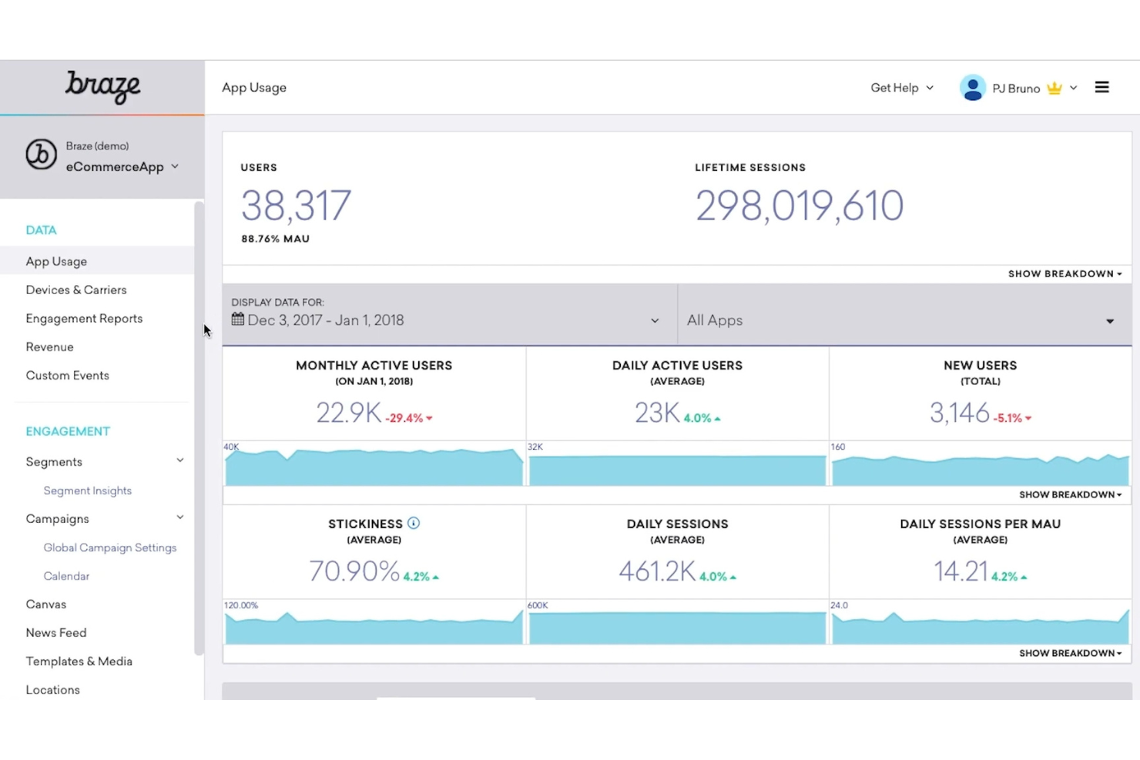Collapse the Segments chevron in the sidebar

pos(180,460)
